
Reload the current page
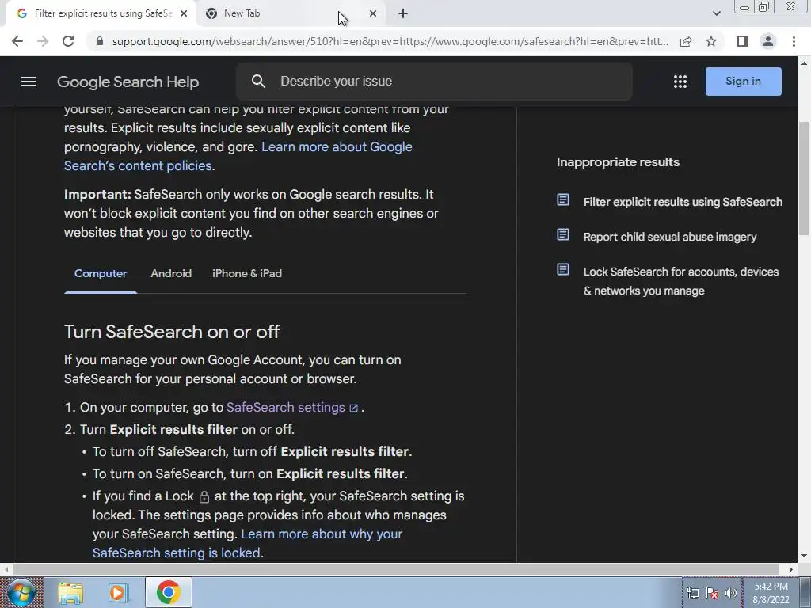(x=68, y=41)
